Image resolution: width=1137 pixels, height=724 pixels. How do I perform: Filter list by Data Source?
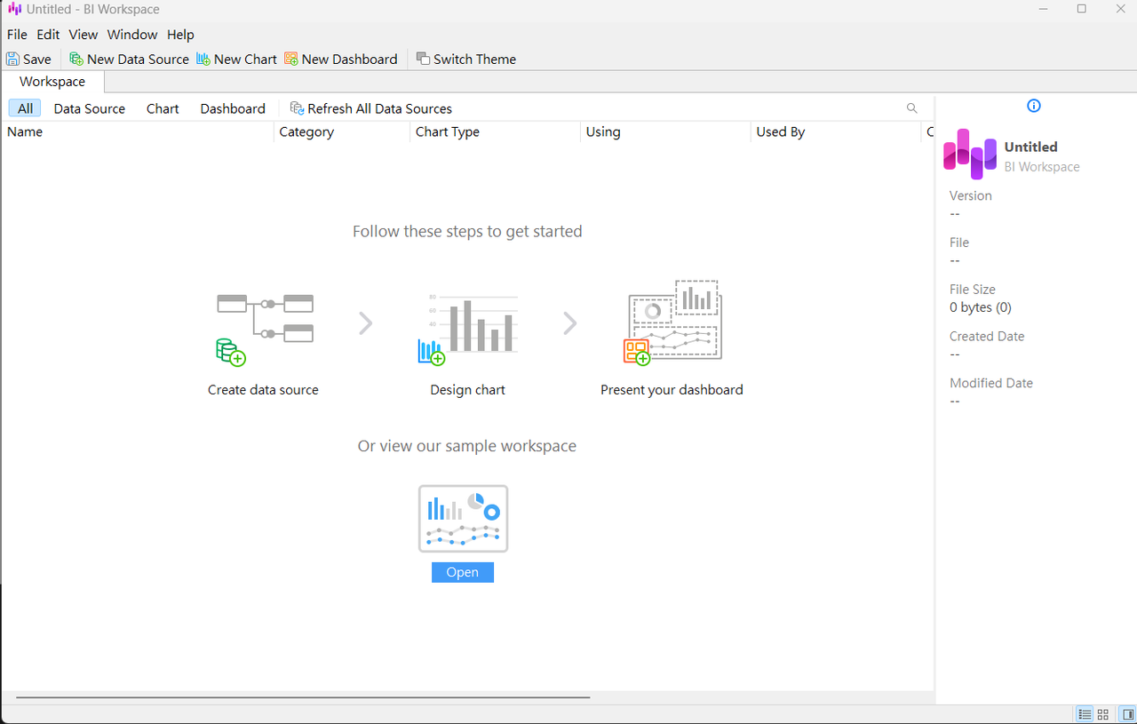tap(90, 108)
